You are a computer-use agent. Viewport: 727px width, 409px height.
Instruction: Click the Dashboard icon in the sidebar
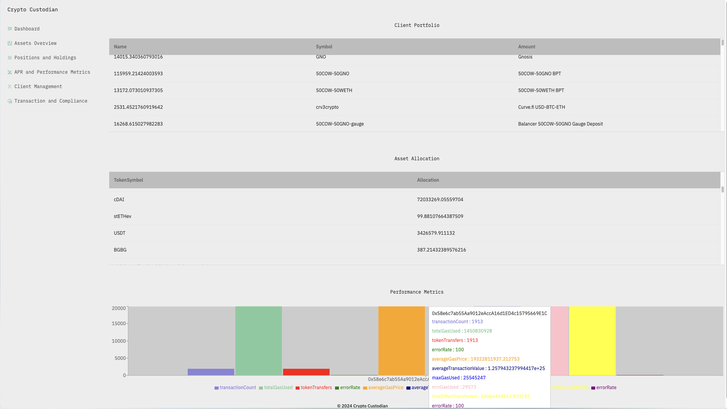pyautogui.click(x=10, y=29)
